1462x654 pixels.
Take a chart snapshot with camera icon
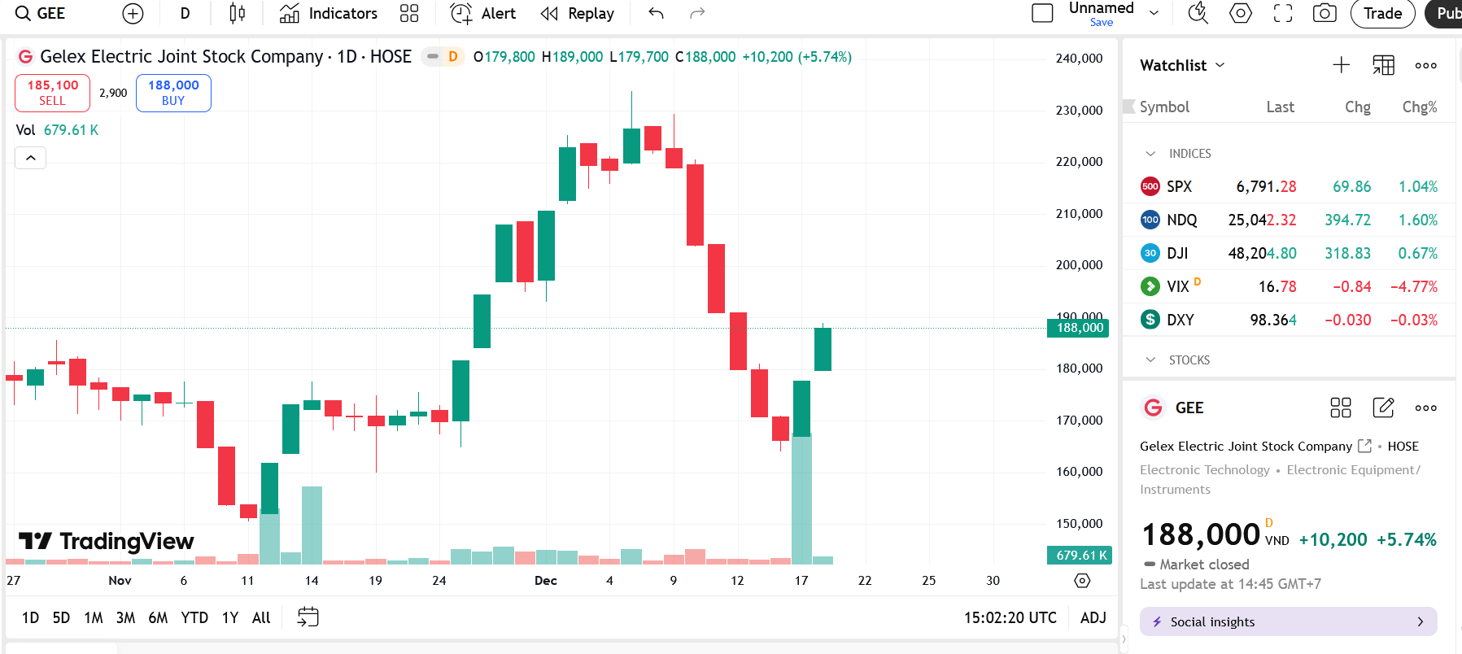[x=1325, y=13]
